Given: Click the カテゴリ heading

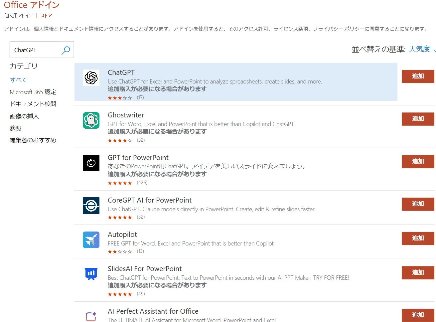Looking at the screenshot, I should 24,66.
